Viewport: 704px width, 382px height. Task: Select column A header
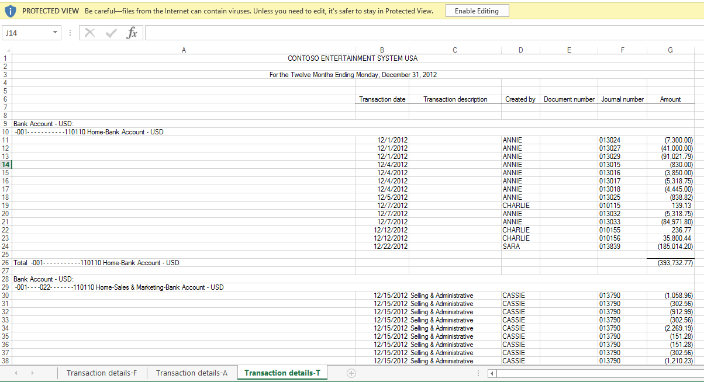click(184, 50)
